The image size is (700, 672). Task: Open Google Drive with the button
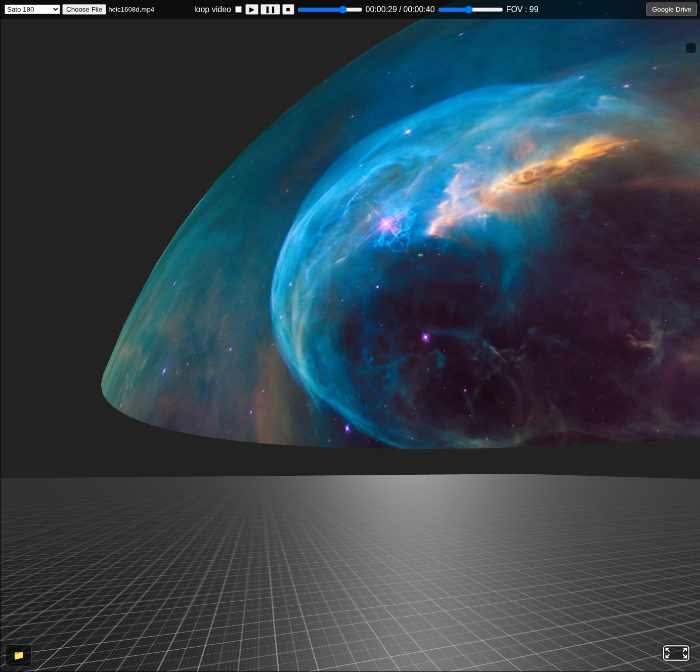coord(671,9)
